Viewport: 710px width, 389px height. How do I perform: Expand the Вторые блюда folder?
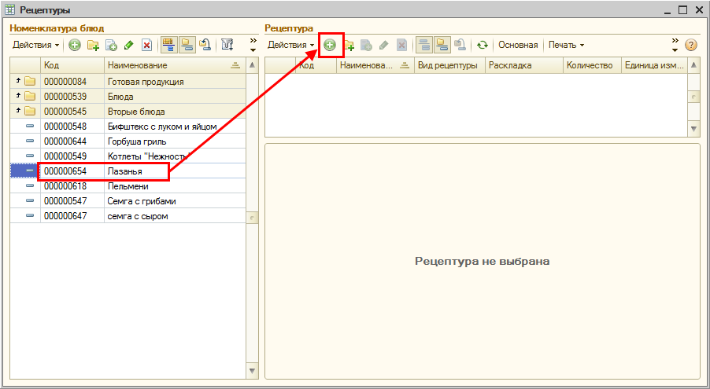pyautogui.click(x=18, y=112)
